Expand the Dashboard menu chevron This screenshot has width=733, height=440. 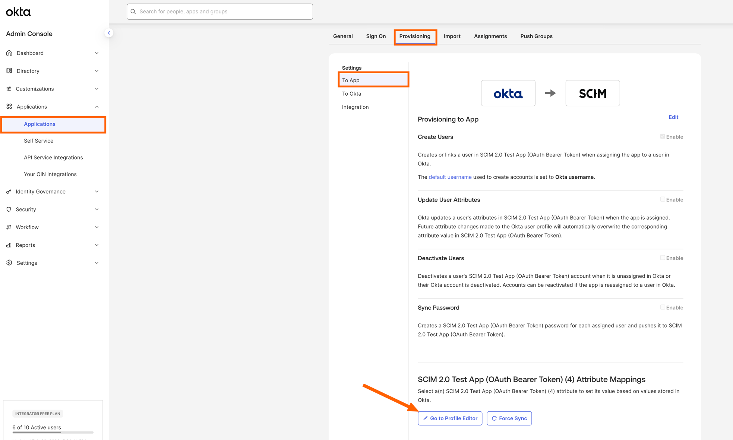tap(97, 53)
